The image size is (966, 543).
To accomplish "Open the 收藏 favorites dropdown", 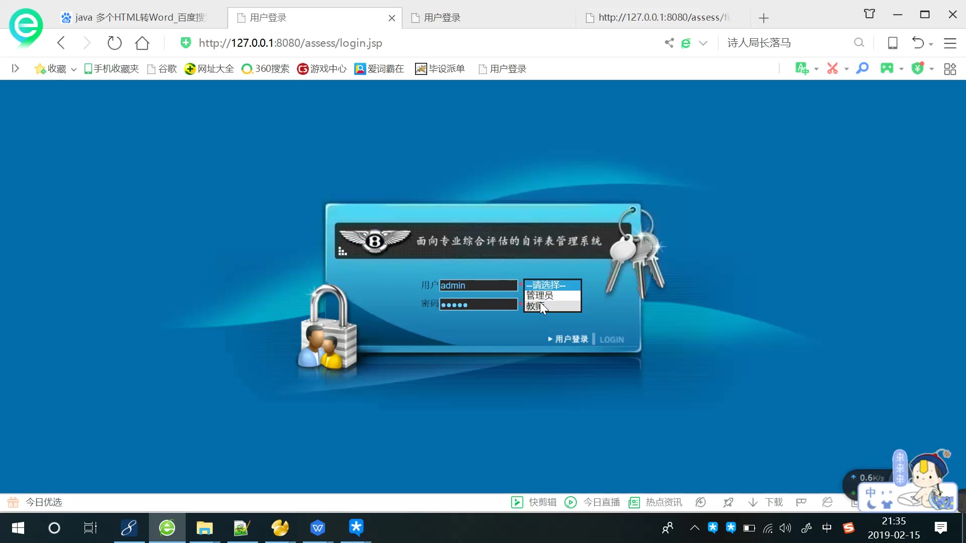I will point(55,69).
